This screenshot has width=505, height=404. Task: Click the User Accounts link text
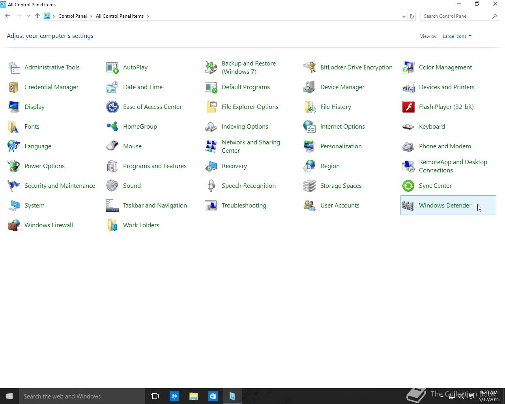[340, 206]
